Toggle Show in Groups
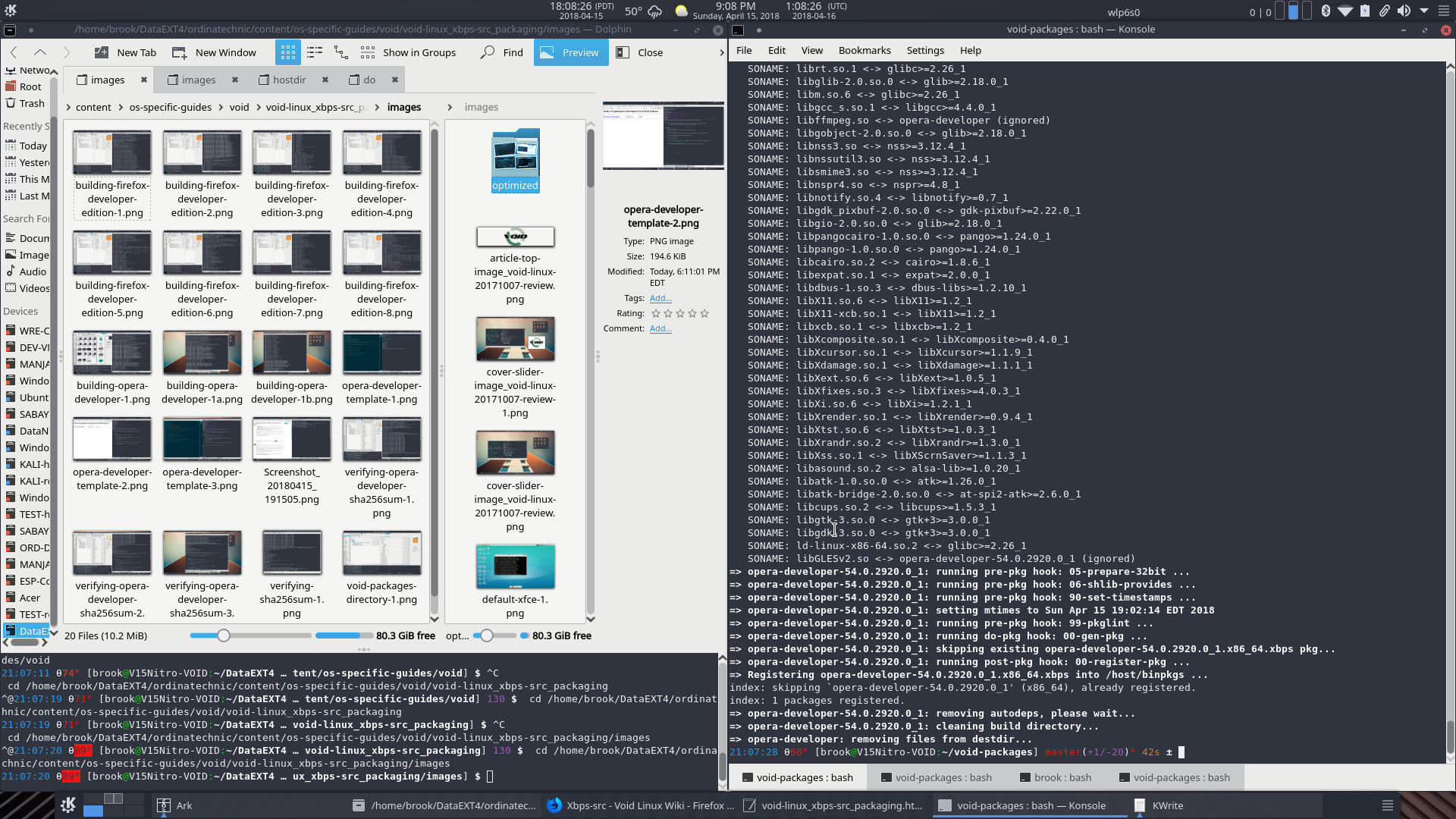Screen dimensions: 1456x819 [x=408, y=52]
